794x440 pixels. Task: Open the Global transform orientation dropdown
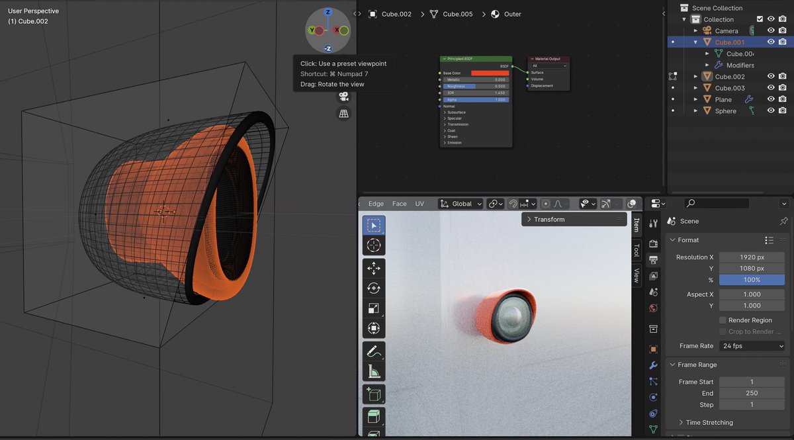[461, 204]
